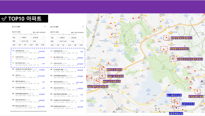Click the marker under 힐스테이트신촌 label

(175, 100)
